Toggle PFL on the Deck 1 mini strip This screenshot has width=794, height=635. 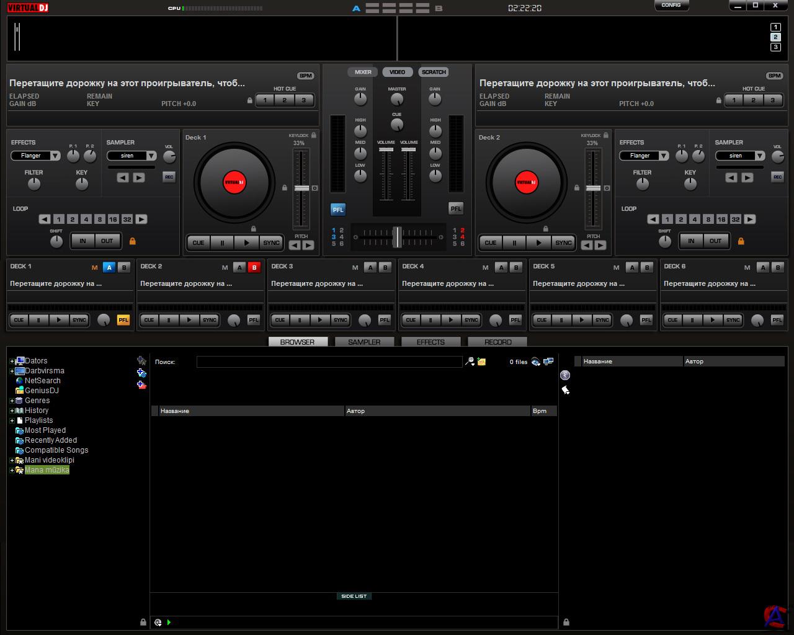(x=123, y=320)
